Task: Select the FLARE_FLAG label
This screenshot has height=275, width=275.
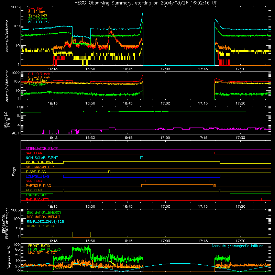Action: point(36,172)
